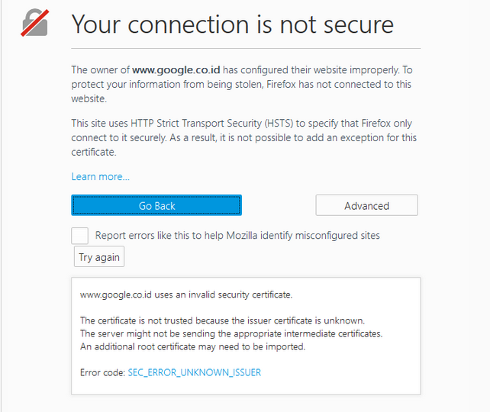Image resolution: width=490 pixels, height=412 pixels.
Task: Click the 'Your connection is not secure' heading
Action: pyautogui.click(x=233, y=24)
